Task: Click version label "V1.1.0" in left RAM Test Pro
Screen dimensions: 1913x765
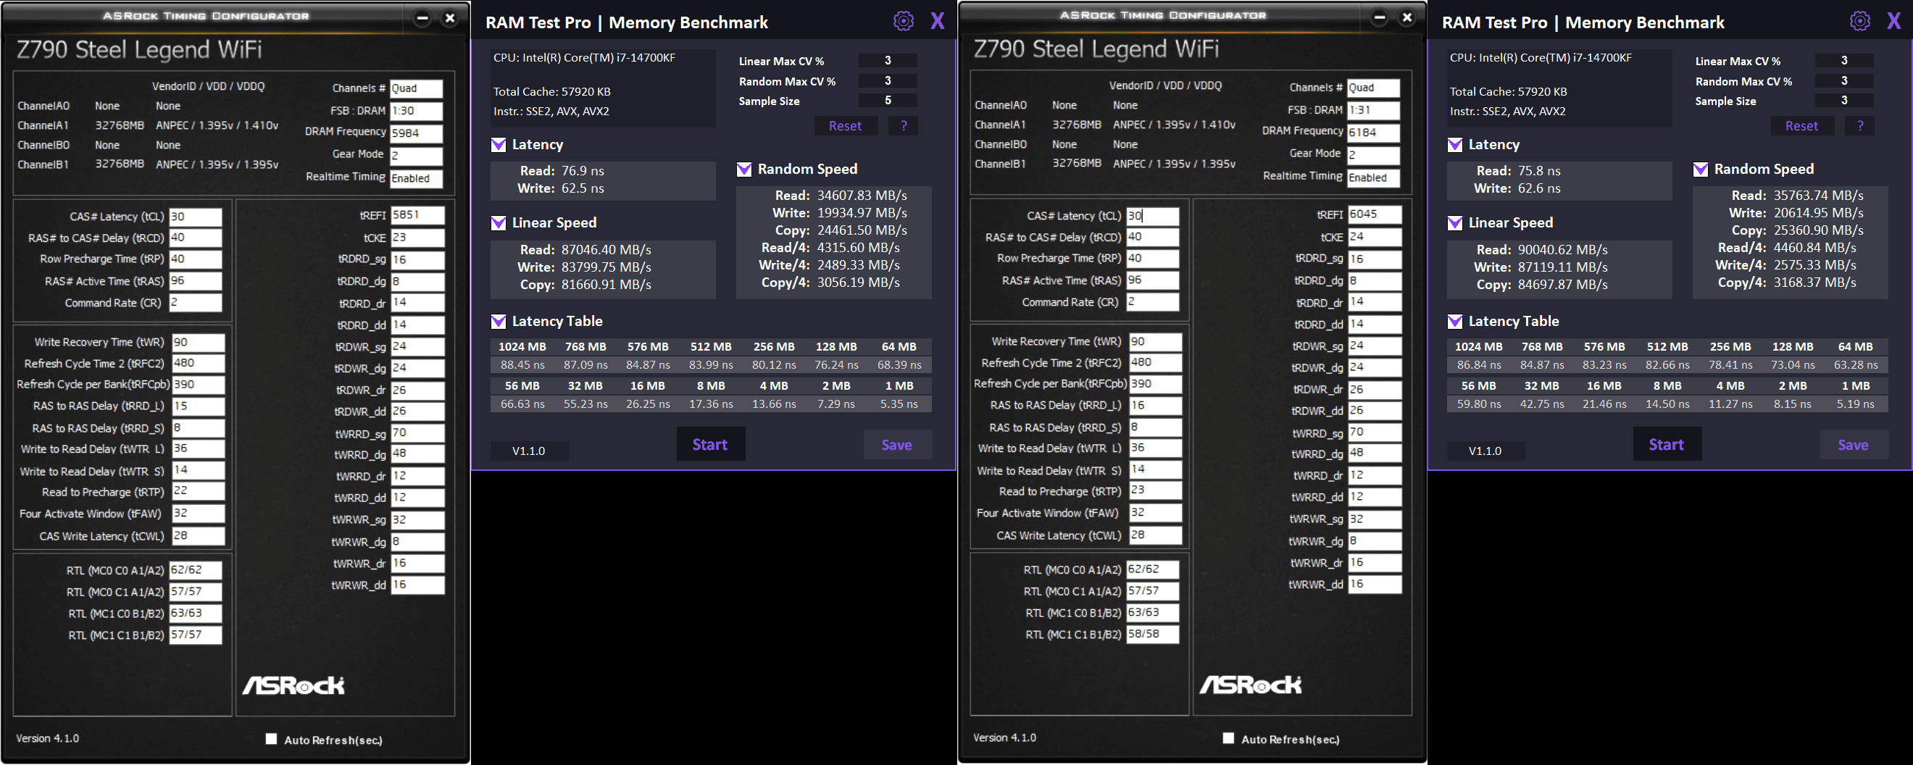Action: [529, 451]
